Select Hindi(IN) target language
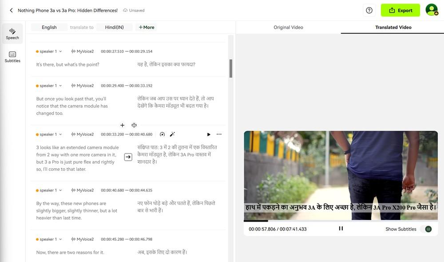The image size is (444, 262). pyautogui.click(x=115, y=27)
